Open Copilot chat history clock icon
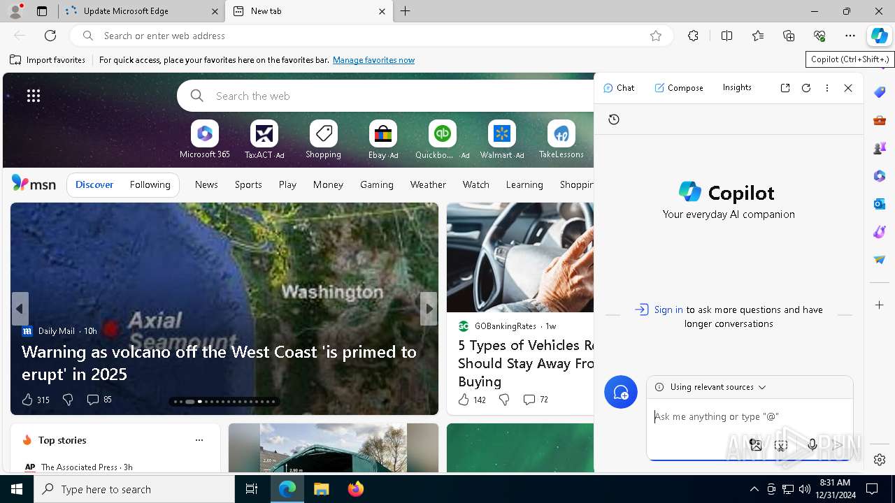 (x=614, y=119)
